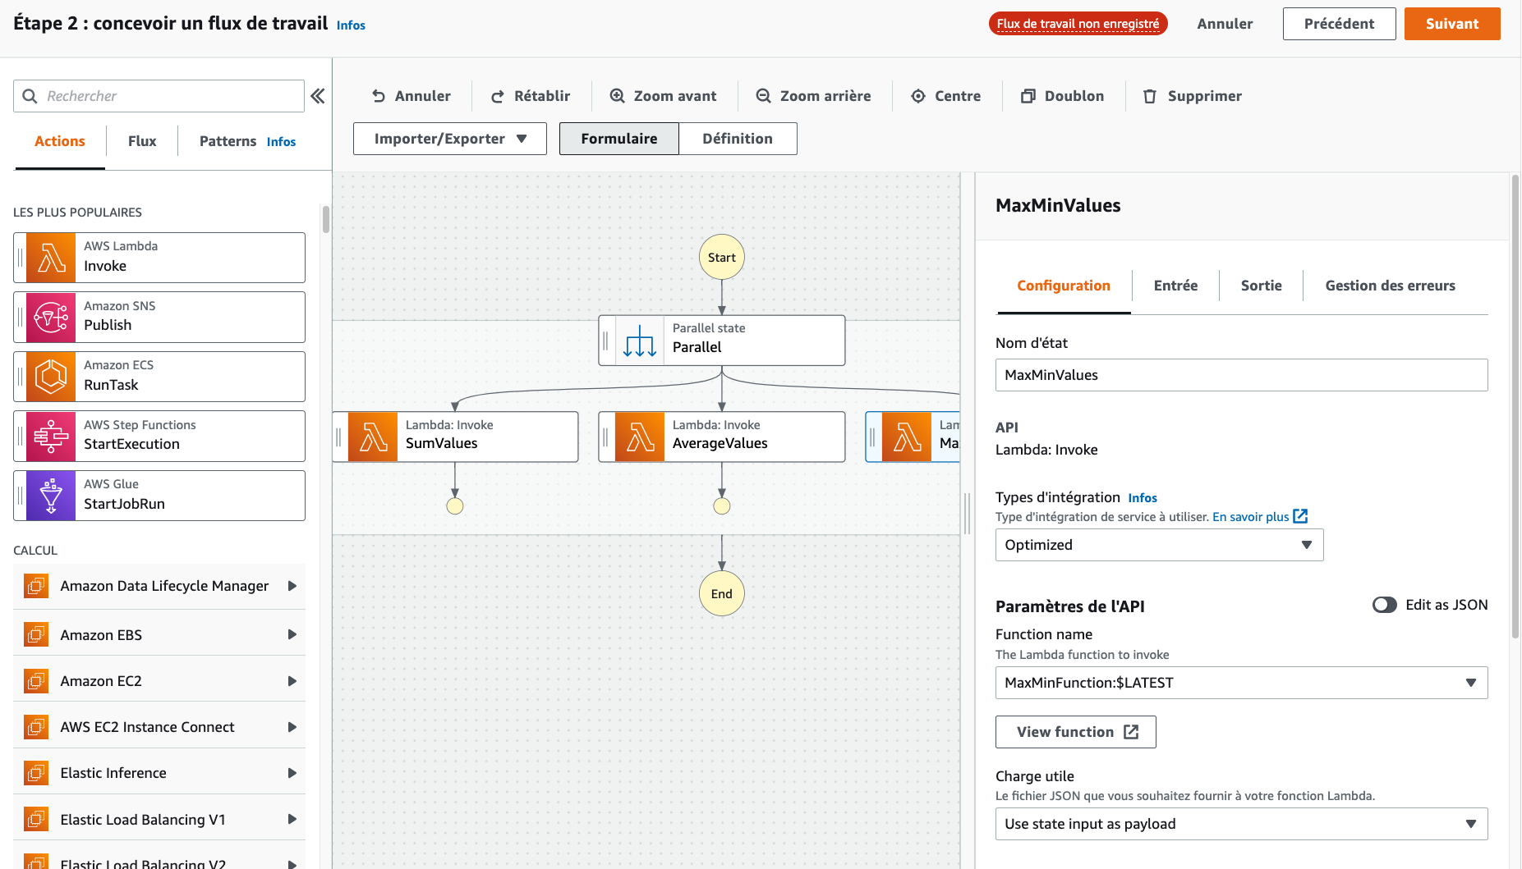Viewport: 1522px width, 869px height.
Task: Toggle the Edit as JSON switch
Action: [1385, 605]
